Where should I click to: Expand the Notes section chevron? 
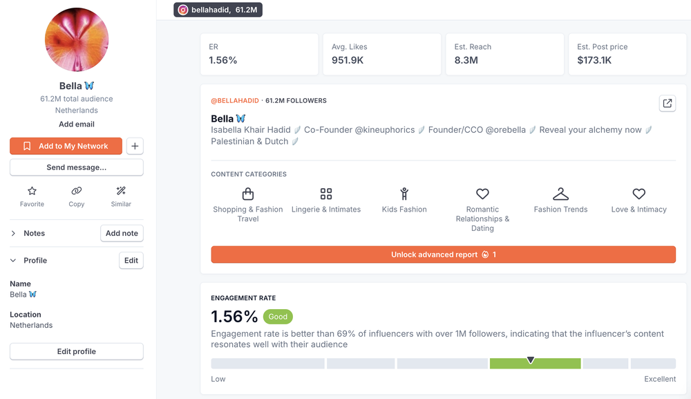coord(13,233)
